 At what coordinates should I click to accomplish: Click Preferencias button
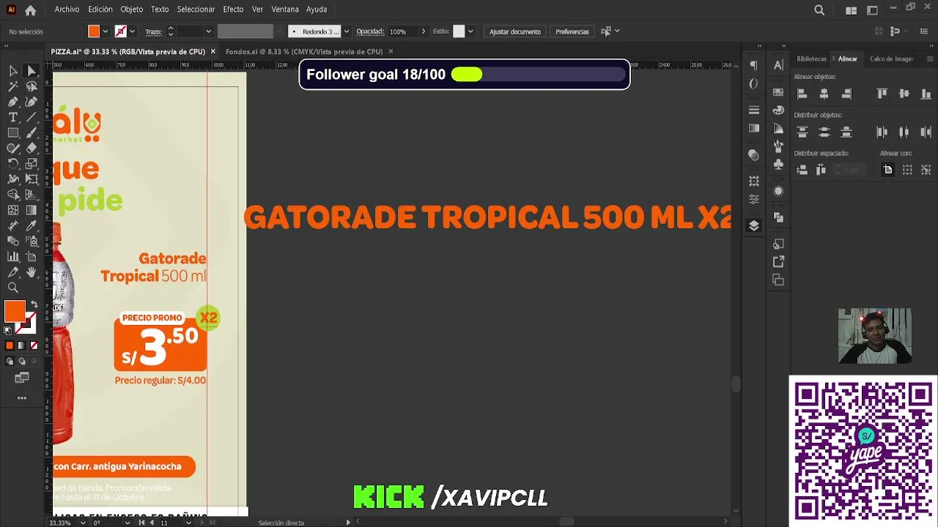click(572, 31)
